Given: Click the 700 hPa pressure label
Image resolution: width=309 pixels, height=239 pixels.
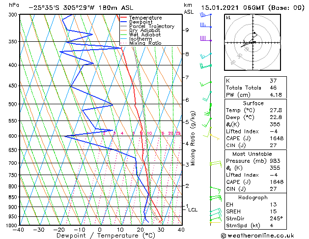Looking at the screenshot, I should tap(13, 163).
